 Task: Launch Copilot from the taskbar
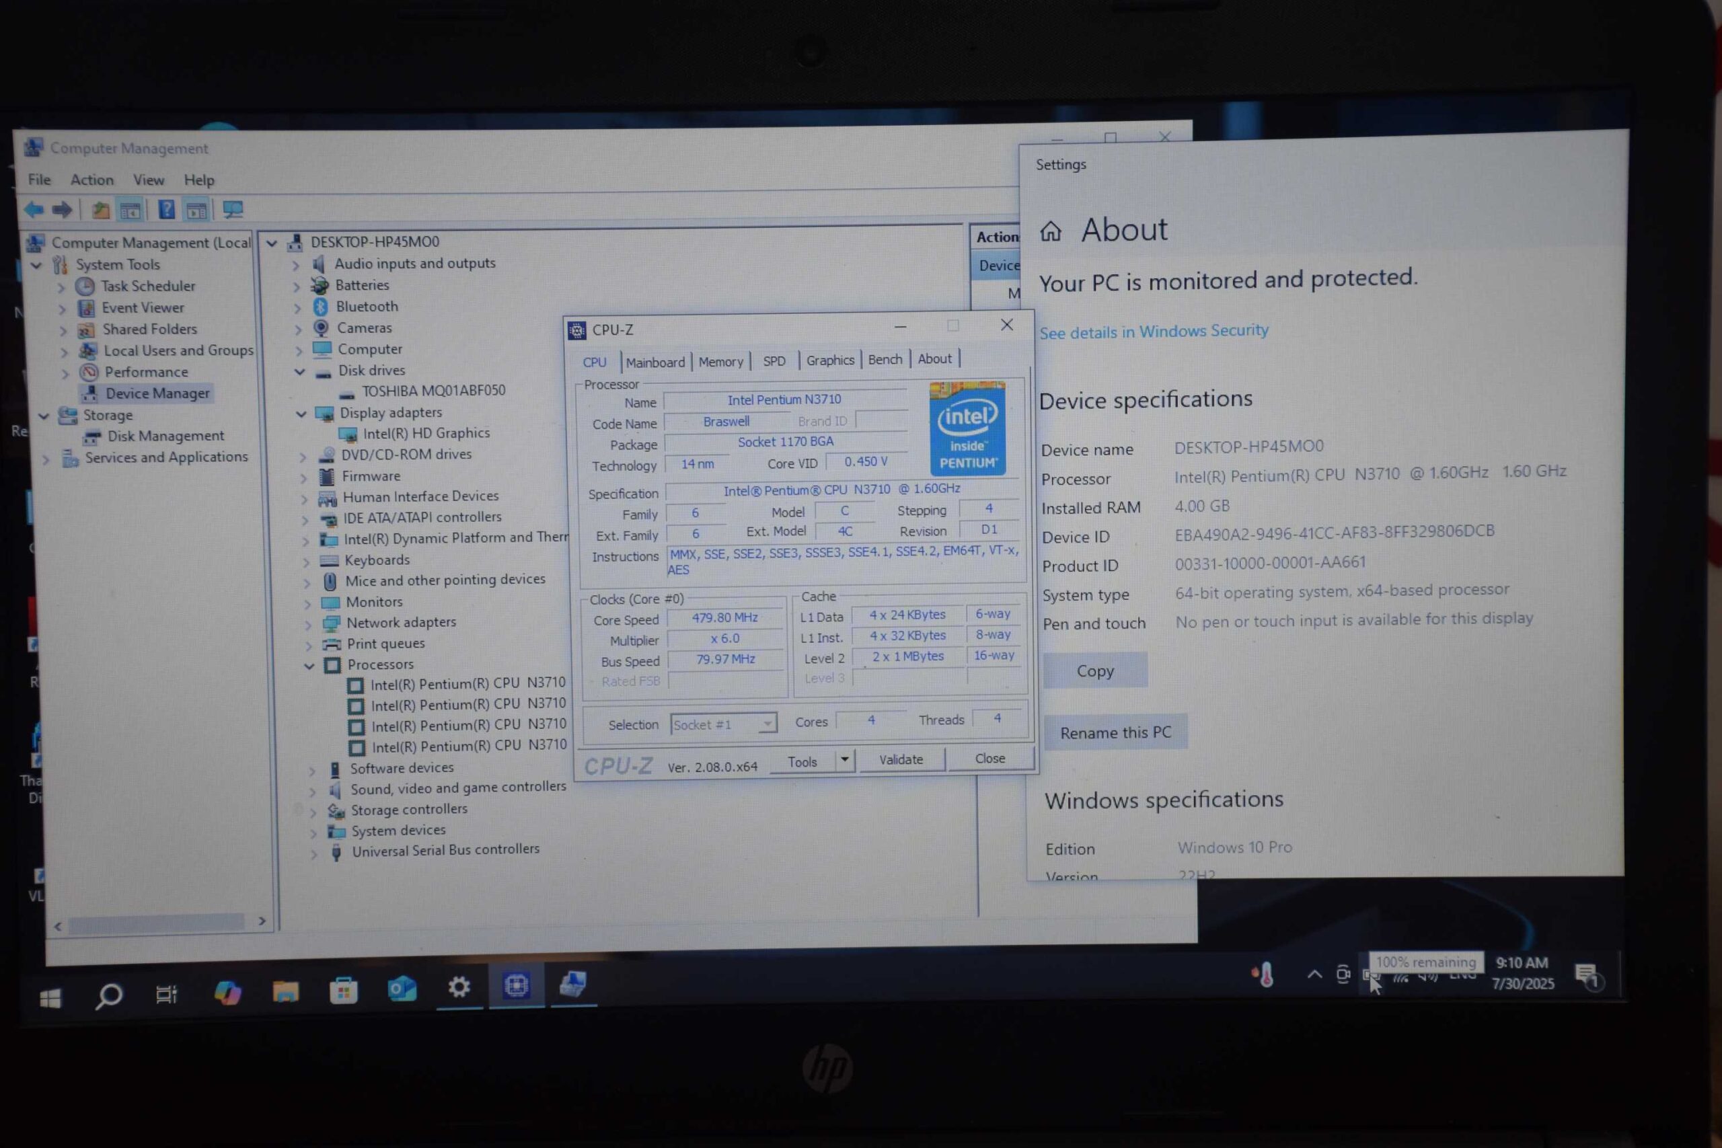[x=227, y=993]
